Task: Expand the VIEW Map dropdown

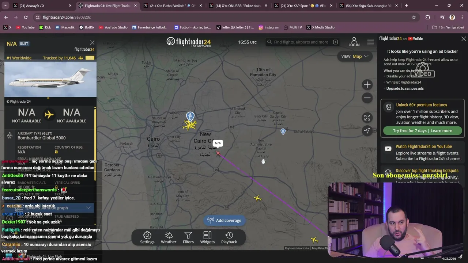Action: click(x=354, y=56)
